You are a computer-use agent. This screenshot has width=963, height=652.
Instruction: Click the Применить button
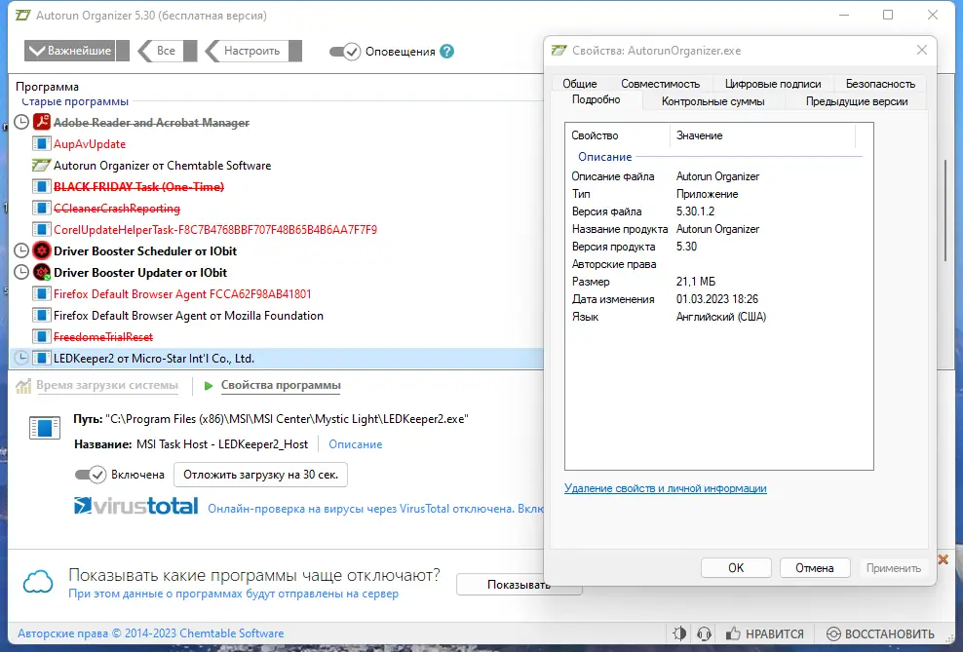(894, 568)
